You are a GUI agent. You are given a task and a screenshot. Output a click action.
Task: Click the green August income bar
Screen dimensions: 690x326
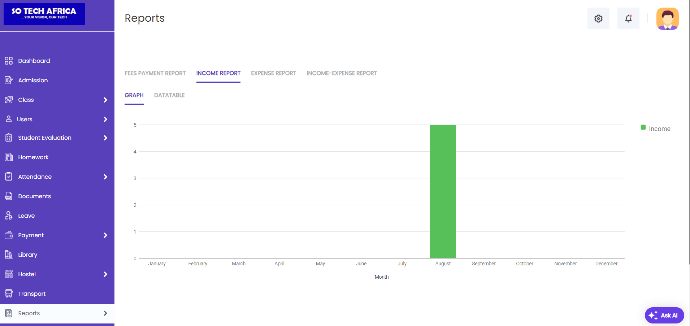click(x=443, y=191)
